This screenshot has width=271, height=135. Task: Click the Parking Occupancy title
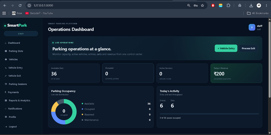(63, 91)
